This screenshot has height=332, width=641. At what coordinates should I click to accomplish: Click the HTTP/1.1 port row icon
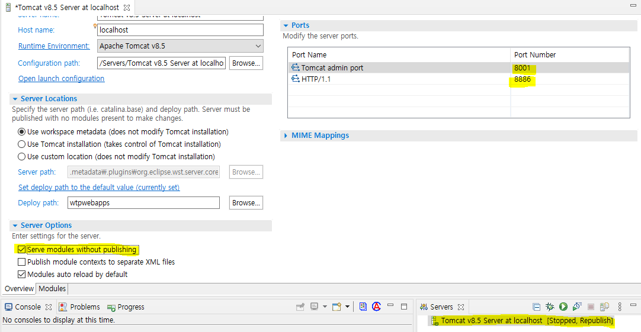pos(295,78)
